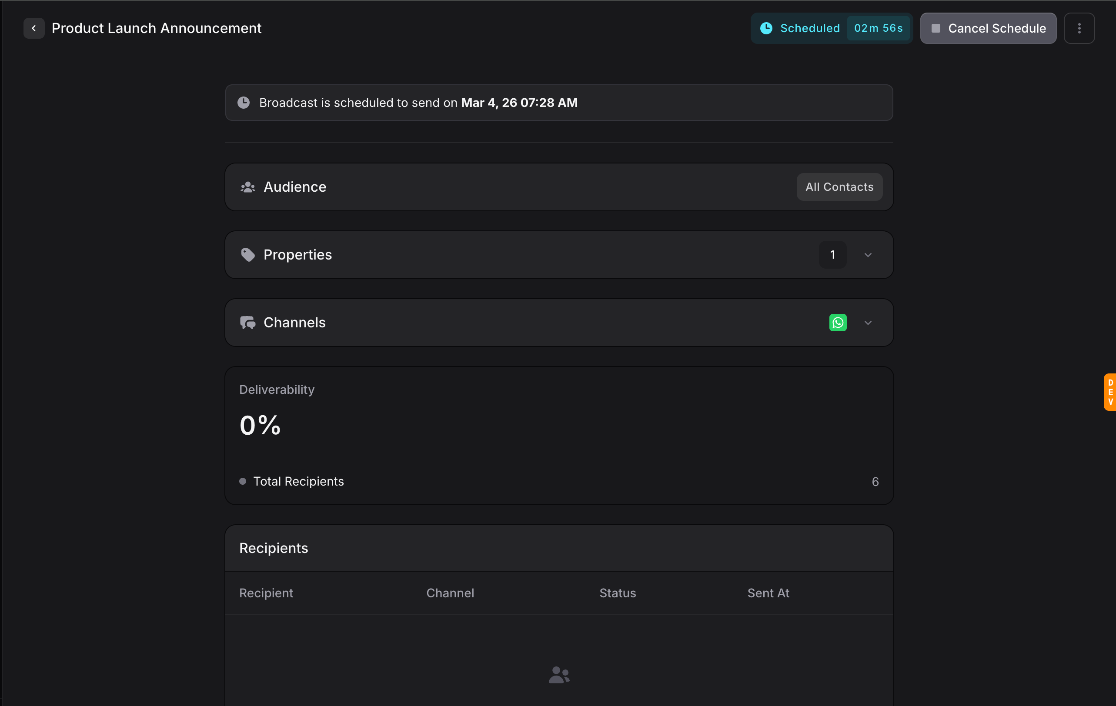Click the back arrow icon
This screenshot has width=1116, height=706.
(34, 28)
